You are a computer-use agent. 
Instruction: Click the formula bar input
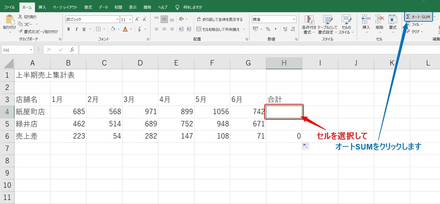tap(260, 50)
